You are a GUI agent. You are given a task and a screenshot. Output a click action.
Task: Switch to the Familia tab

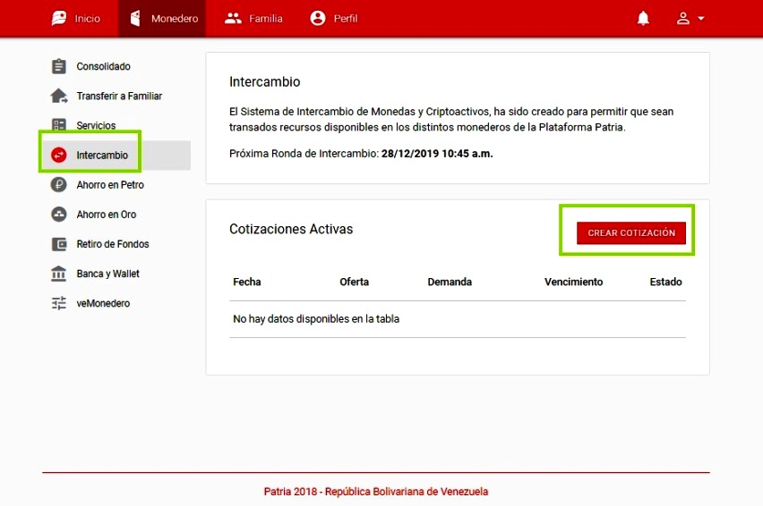pos(253,19)
